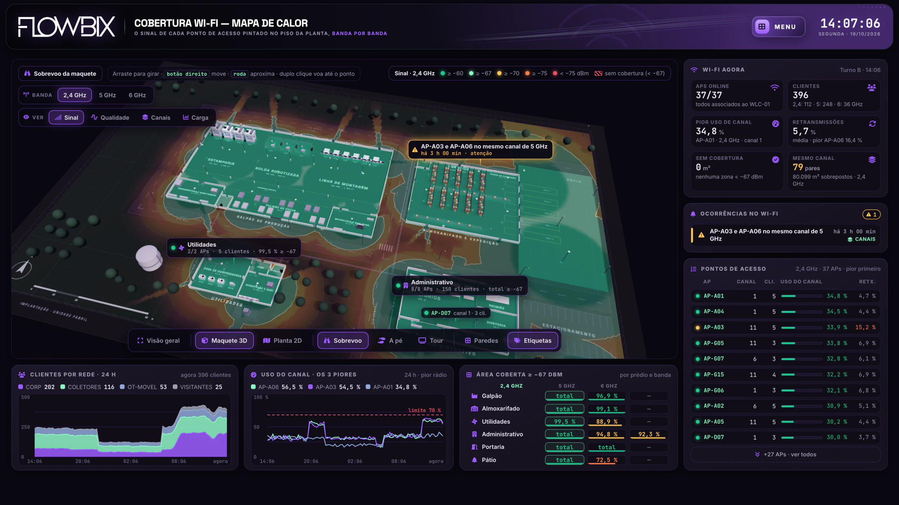The image size is (899, 505).
Task: Switch view to Canais
Action: click(156, 117)
